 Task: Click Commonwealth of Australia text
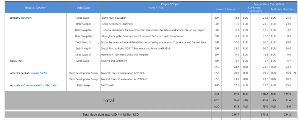[x=40, y=85]
